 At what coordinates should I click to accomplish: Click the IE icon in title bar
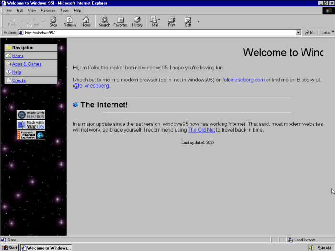(x=3, y=3)
